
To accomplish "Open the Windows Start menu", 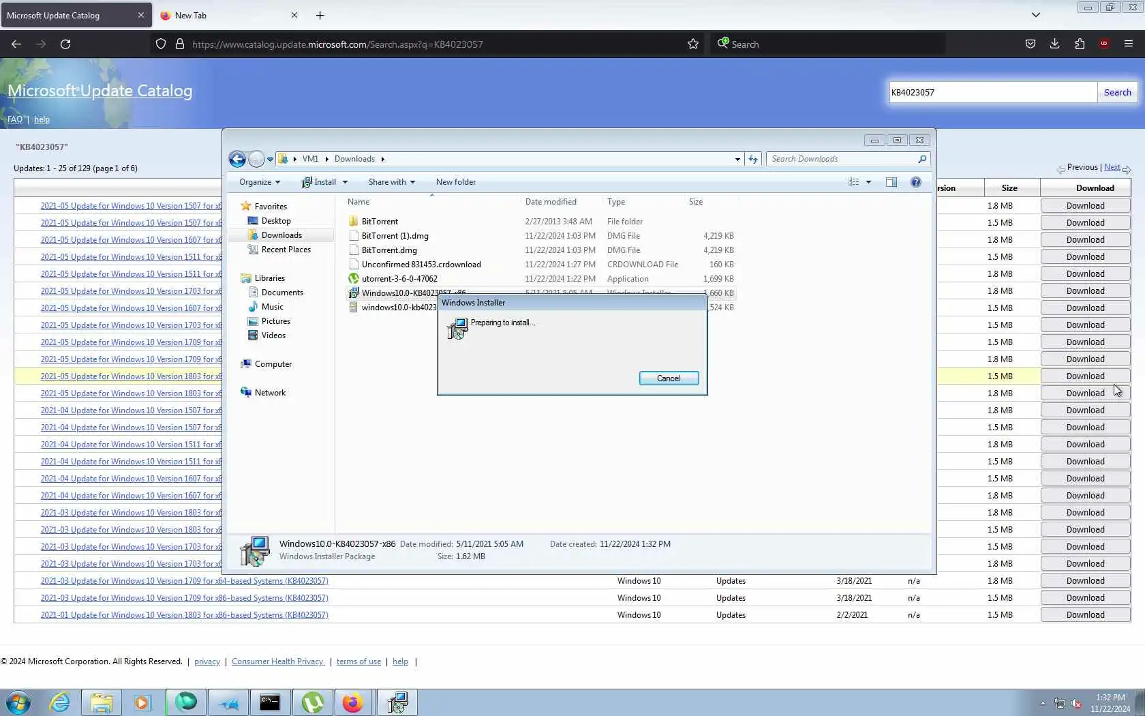I will click(x=18, y=702).
